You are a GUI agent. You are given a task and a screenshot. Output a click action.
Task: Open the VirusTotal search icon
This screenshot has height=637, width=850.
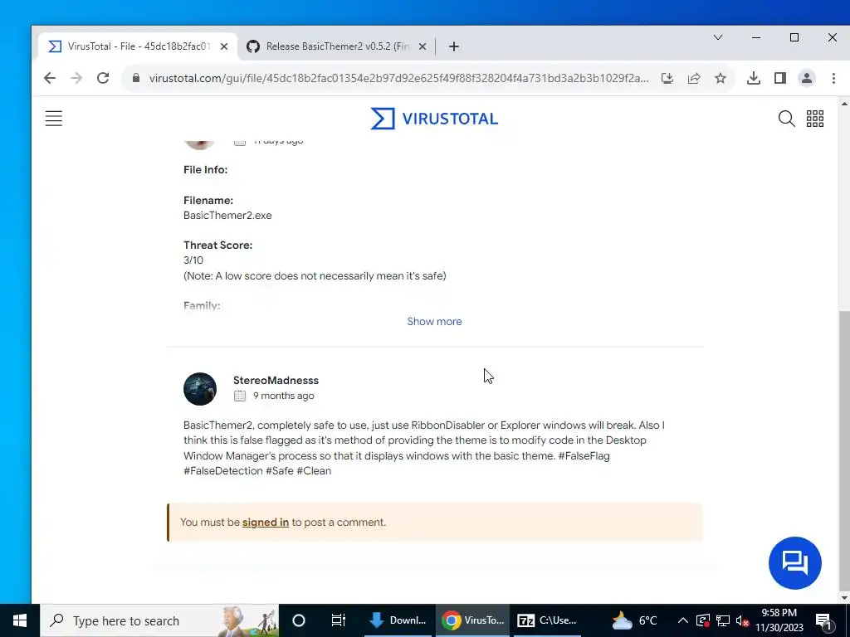(786, 118)
